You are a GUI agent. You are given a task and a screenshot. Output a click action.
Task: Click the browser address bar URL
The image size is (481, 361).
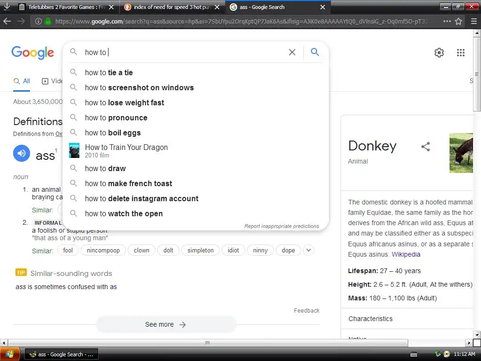click(x=241, y=21)
